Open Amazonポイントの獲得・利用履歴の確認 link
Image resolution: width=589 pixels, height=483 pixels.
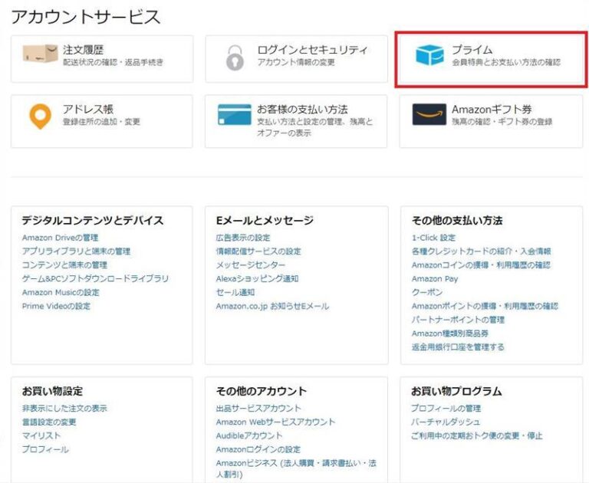click(x=485, y=306)
